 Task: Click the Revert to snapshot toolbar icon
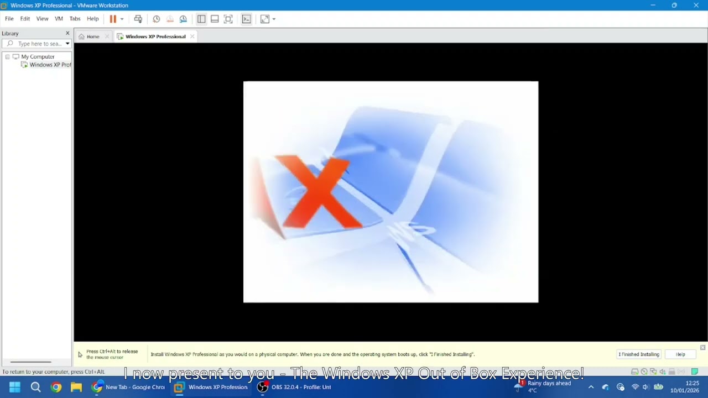[x=170, y=19]
